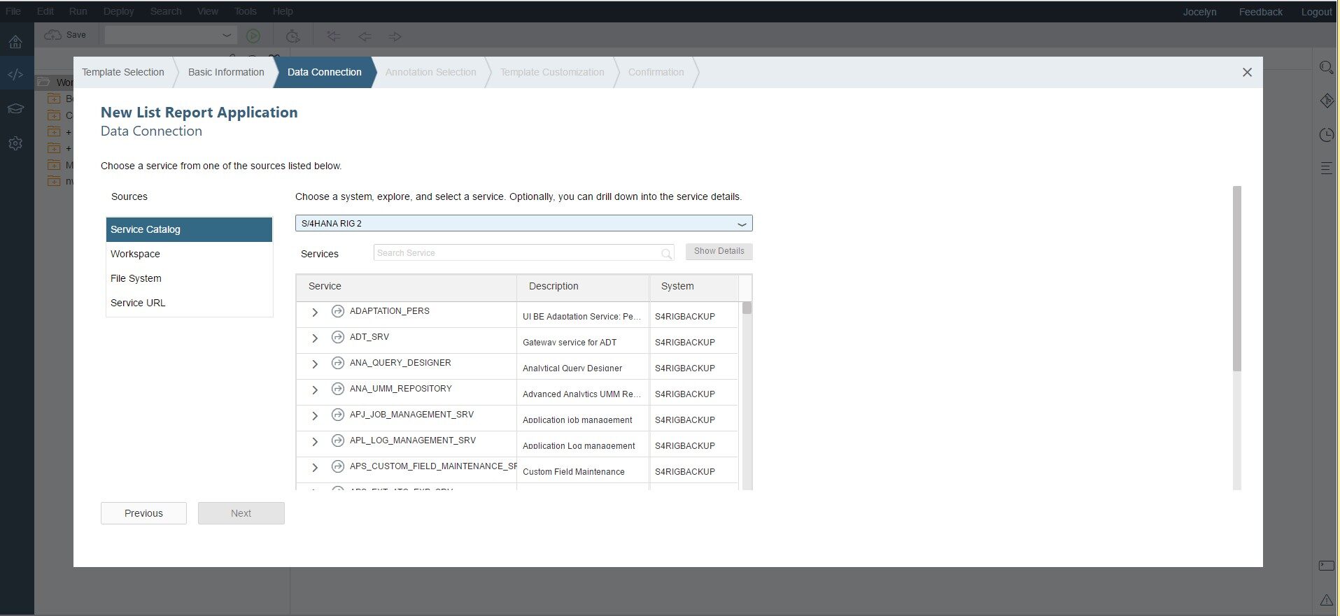The height and width of the screenshot is (616, 1340).
Task: Open the console icon at bottom right
Action: pyautogui.click(x=1326, y=566)
